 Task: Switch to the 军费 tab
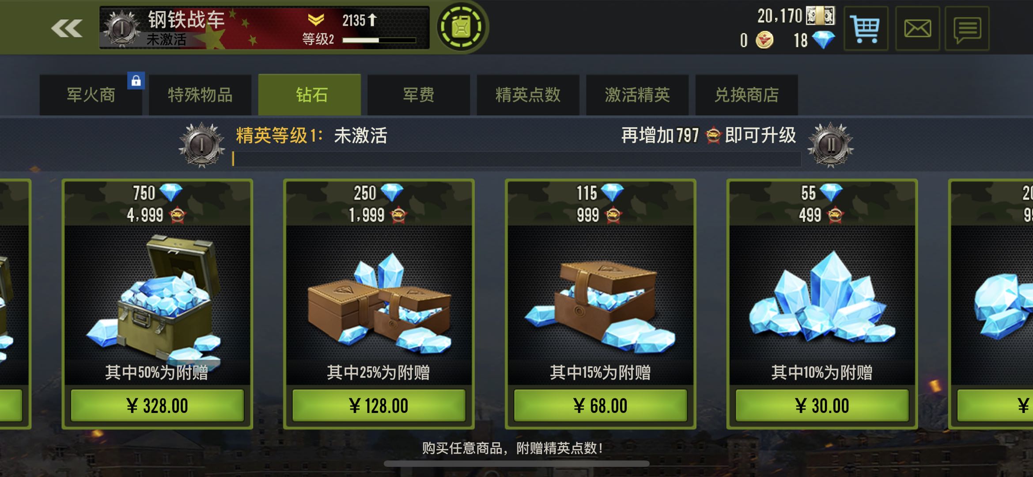pos(419,95)
